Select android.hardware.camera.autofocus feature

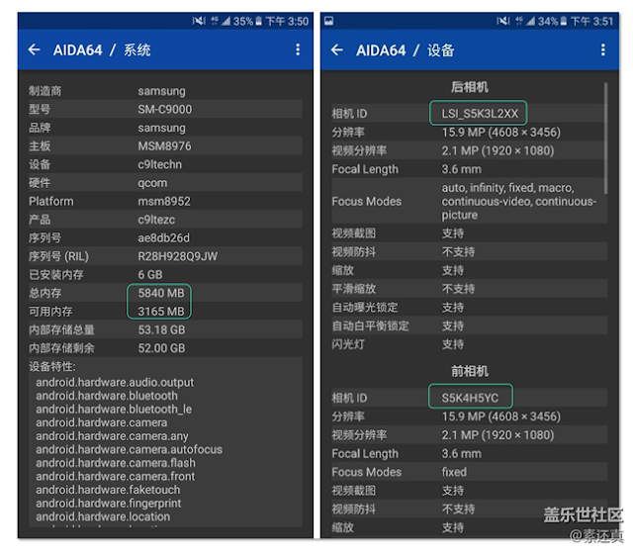tap(129, 449)
